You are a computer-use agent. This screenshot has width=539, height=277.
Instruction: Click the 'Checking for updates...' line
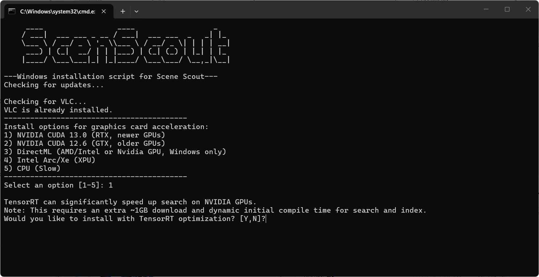tap(54, 85)
